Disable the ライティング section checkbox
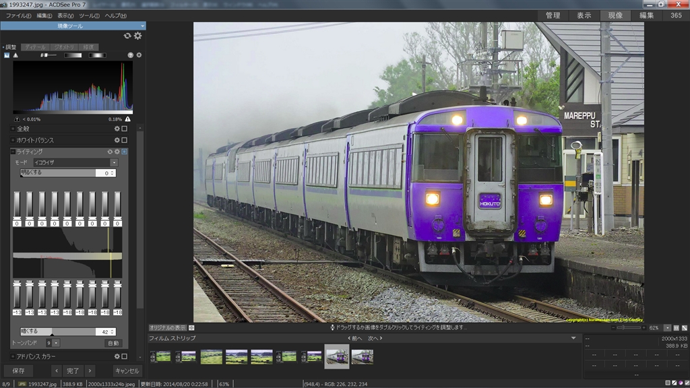This screenshot has height=388, width=690. point(124,152)
